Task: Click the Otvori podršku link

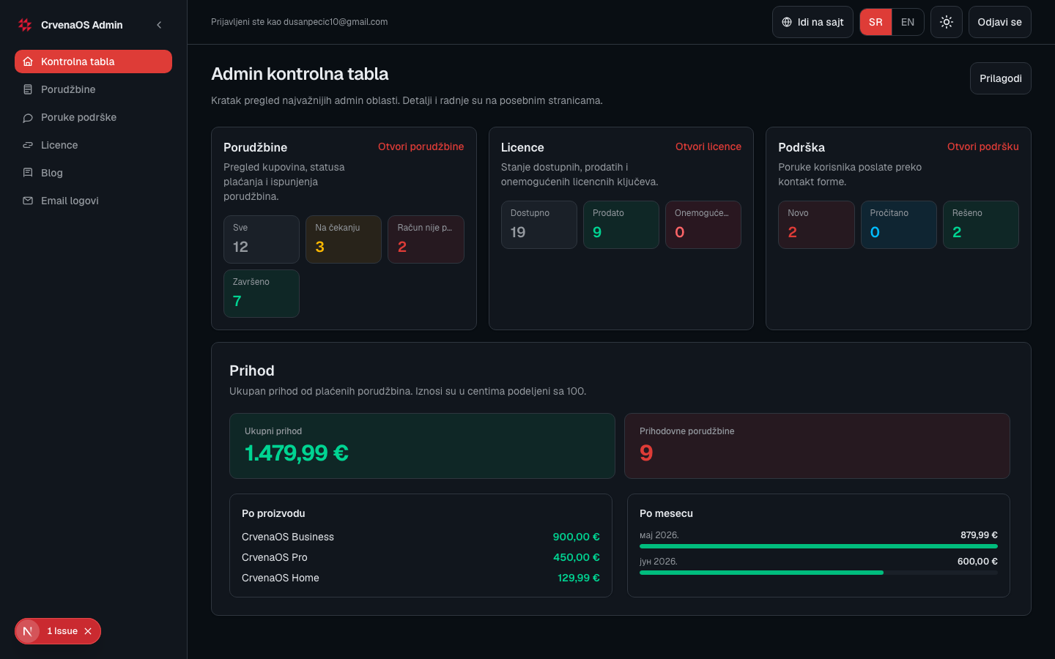Action: (982, 146)
